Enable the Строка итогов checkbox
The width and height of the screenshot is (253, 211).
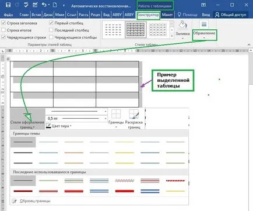[3, 30]
